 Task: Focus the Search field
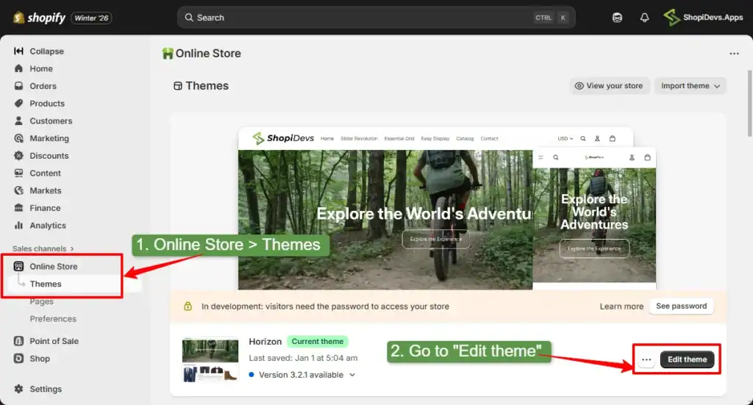376,18
